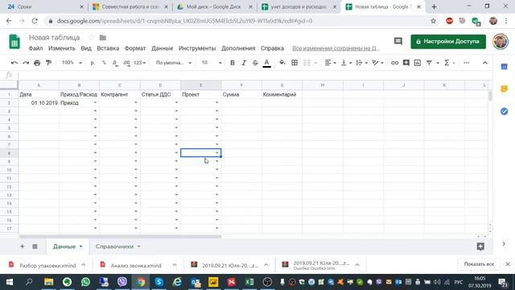
Task: Open the Изменить menu
Action: tap(62, 48)
